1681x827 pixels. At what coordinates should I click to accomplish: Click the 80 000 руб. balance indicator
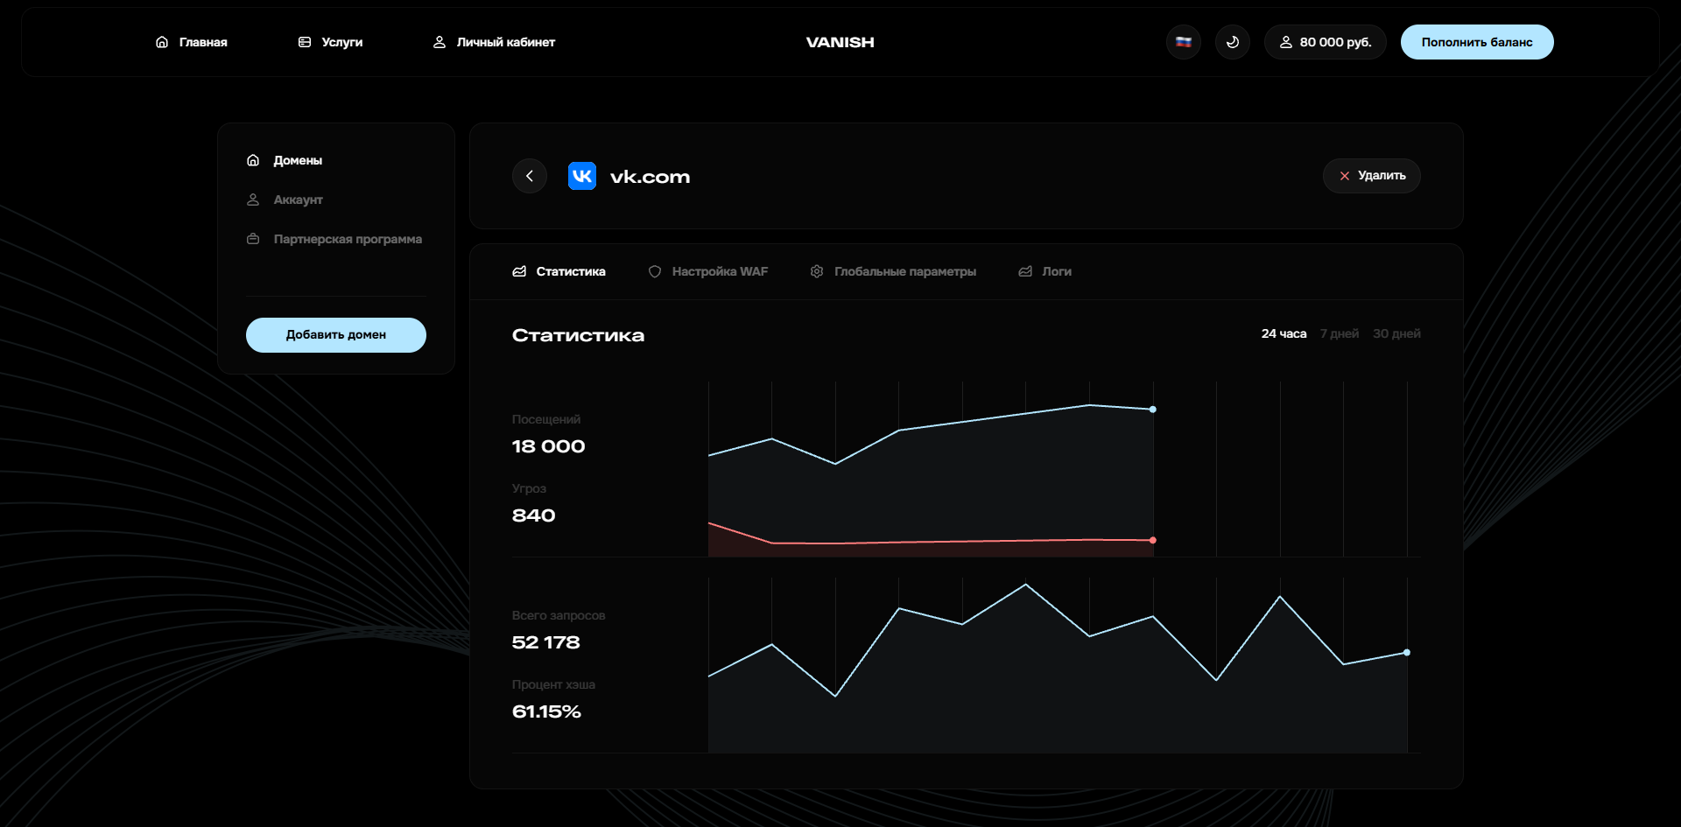point(1325,42)
